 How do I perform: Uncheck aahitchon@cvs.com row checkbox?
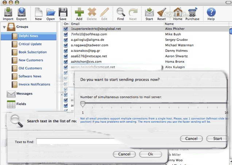click(x=66, y=62)
